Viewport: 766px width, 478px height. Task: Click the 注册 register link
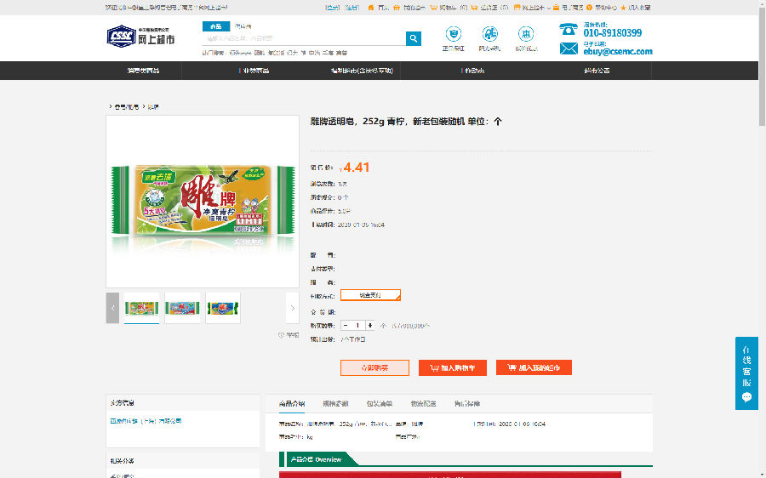(x=352, y=8)
